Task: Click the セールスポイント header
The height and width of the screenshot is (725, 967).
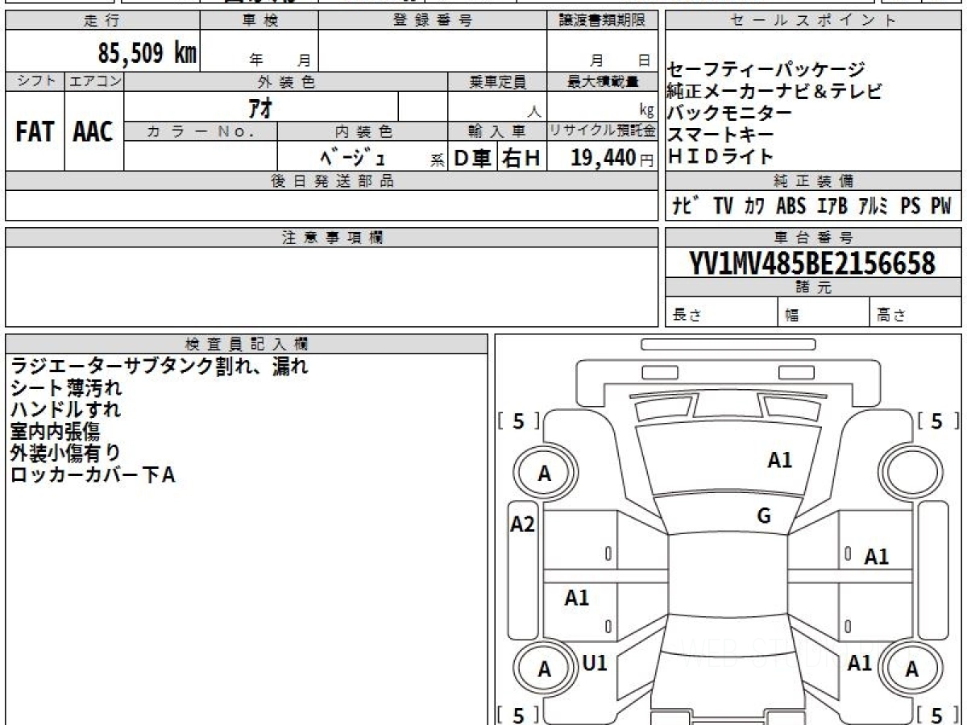Action: click(x=813, y=21)
